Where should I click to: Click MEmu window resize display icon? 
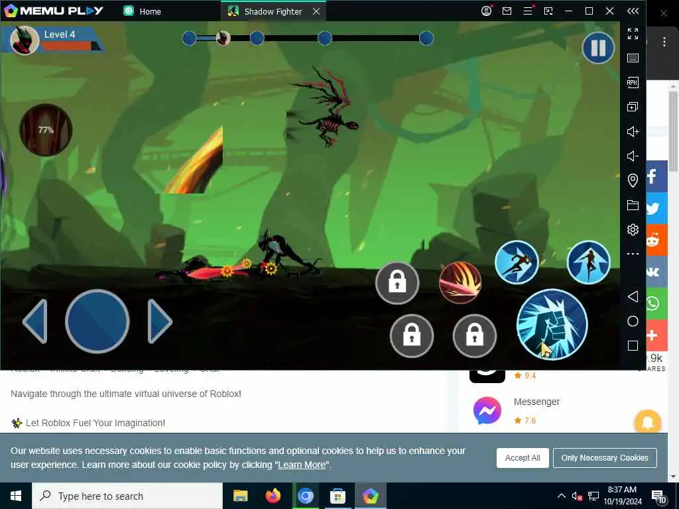point(548,11)
